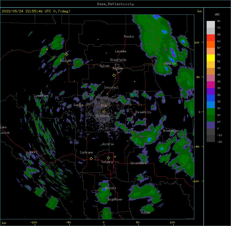
Task: Click the Strathmore label
Action: [x=138, y=163]
